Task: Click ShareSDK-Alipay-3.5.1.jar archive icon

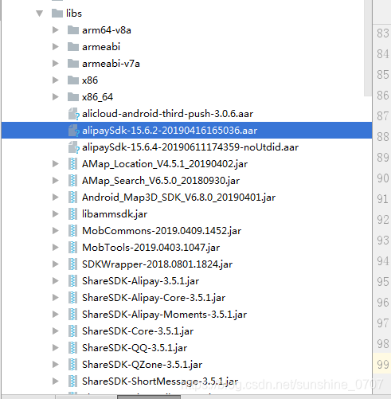Action: [72, 281]
